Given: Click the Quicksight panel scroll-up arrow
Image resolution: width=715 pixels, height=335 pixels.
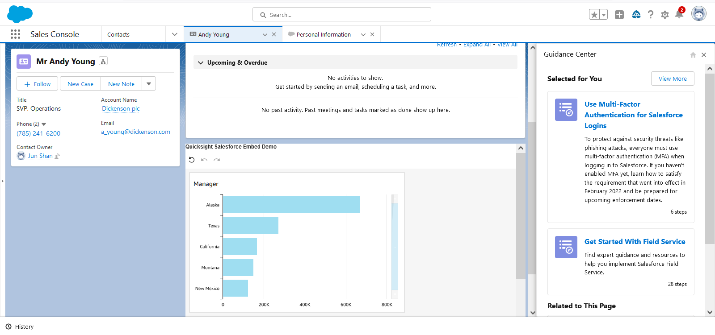Looking at the screenshot, I should [521, 148].
